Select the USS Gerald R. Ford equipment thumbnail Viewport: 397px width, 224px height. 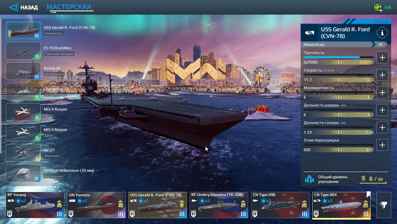[23, 30]
